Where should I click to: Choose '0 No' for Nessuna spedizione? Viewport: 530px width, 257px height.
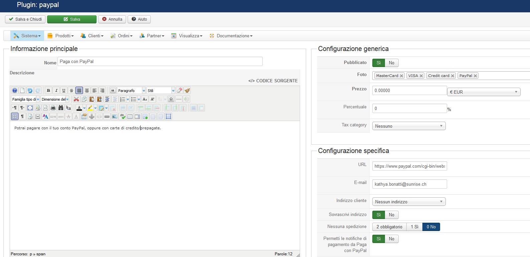coord(431,227)
